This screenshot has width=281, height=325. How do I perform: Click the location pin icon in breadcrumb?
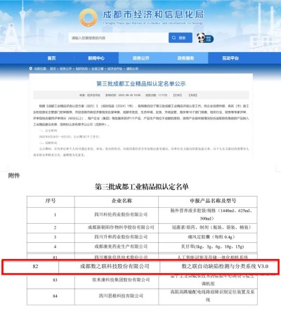pyautogui.click(x=31, y=69)
